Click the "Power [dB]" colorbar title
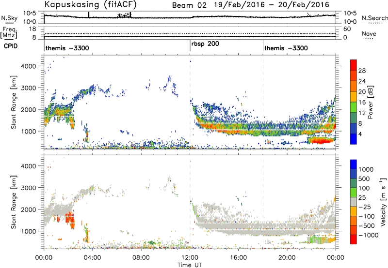The width and height of the screenshot is (388, 268). pos(370,102)
